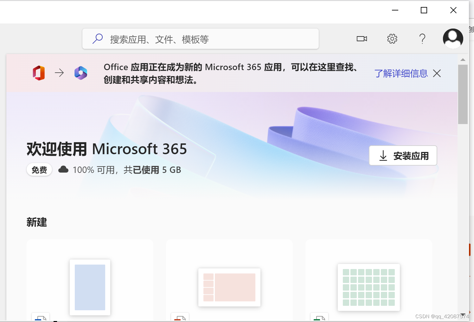Dismiss the Office to Microsoft 365 banner

click(437, 73)
